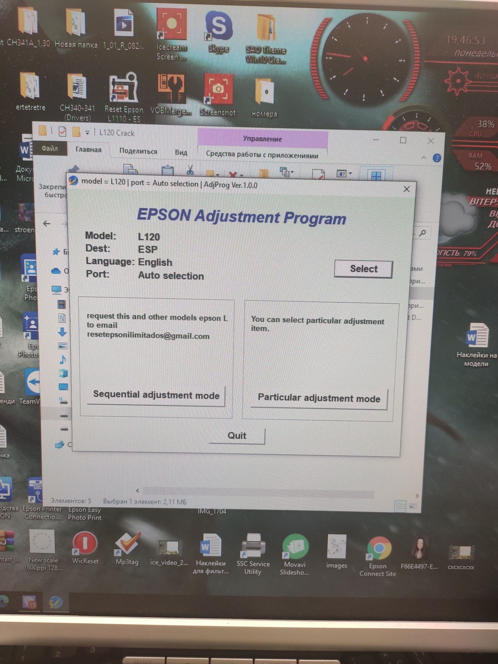Open the ertetretre desktop folder

pyautogui.click(x=30, y=91)
